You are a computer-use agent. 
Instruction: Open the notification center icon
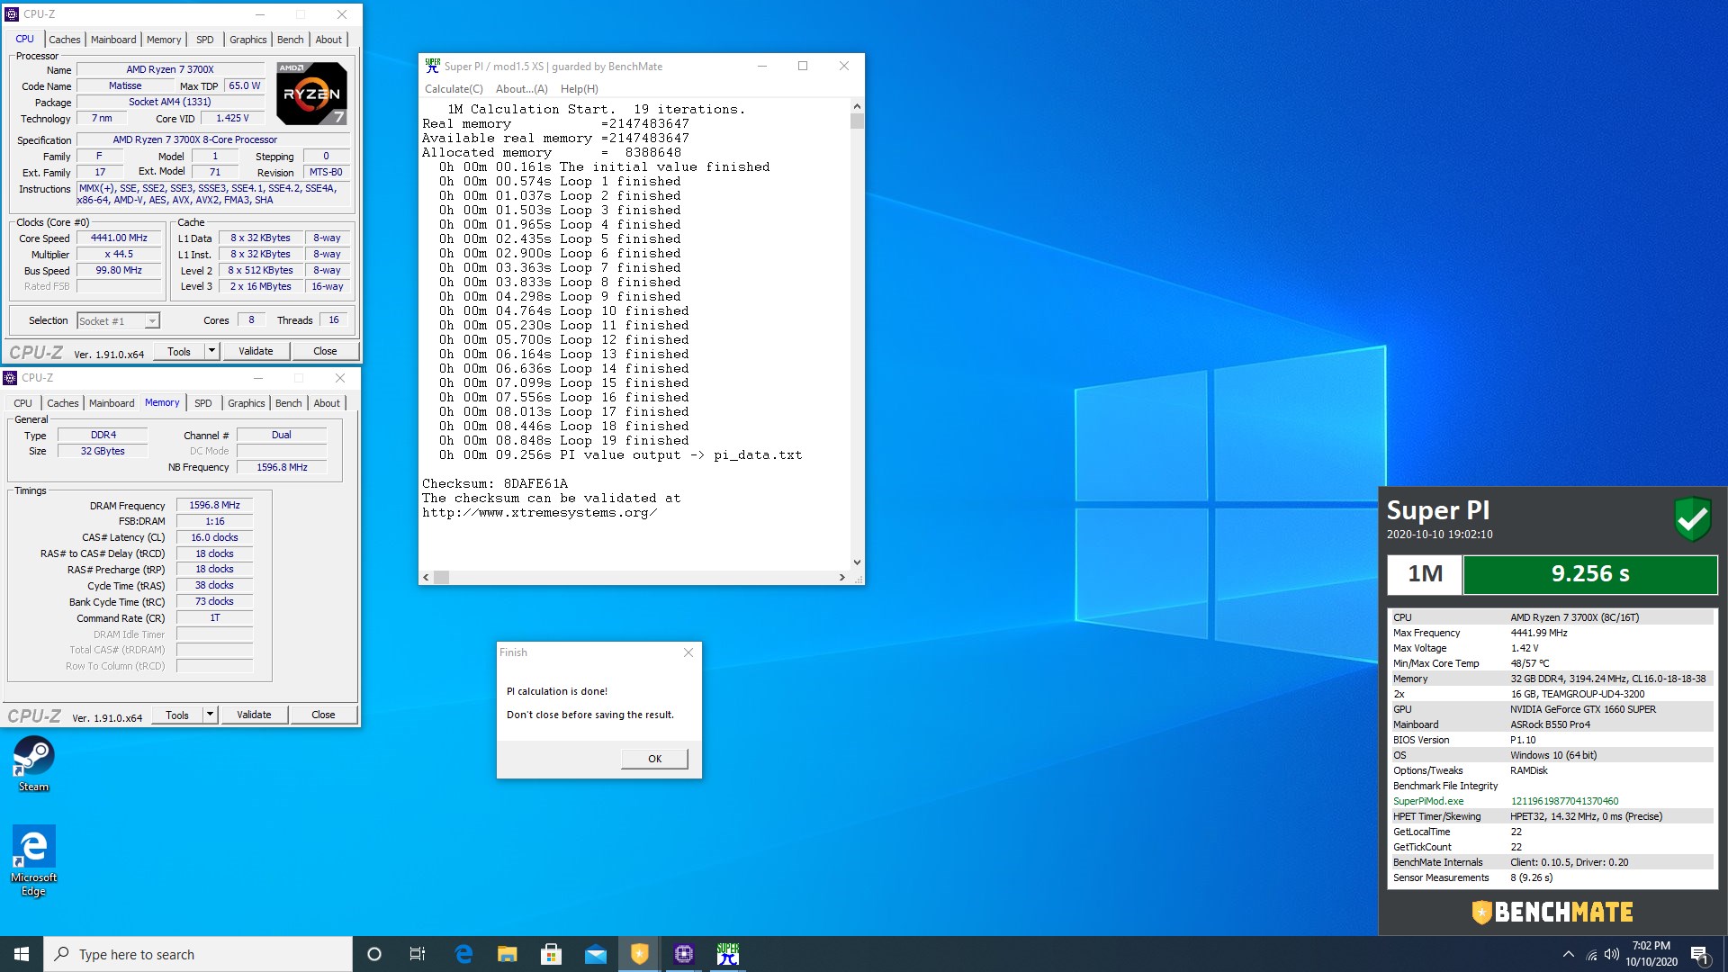[1699, 954]
